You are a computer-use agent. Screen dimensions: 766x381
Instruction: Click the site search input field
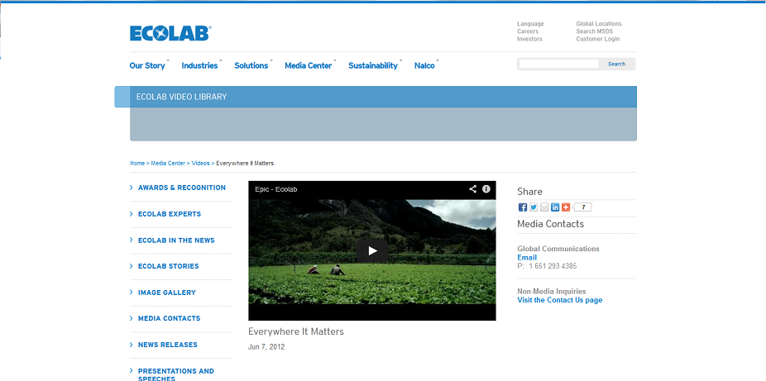coord(559,64)
